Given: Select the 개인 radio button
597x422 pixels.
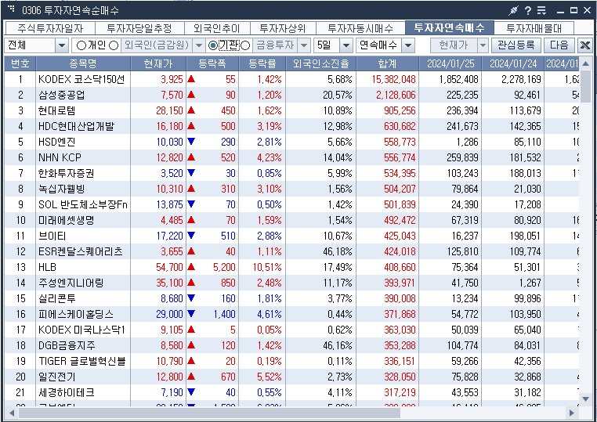Looking at the screenshot, I should (x=81, y=45).
